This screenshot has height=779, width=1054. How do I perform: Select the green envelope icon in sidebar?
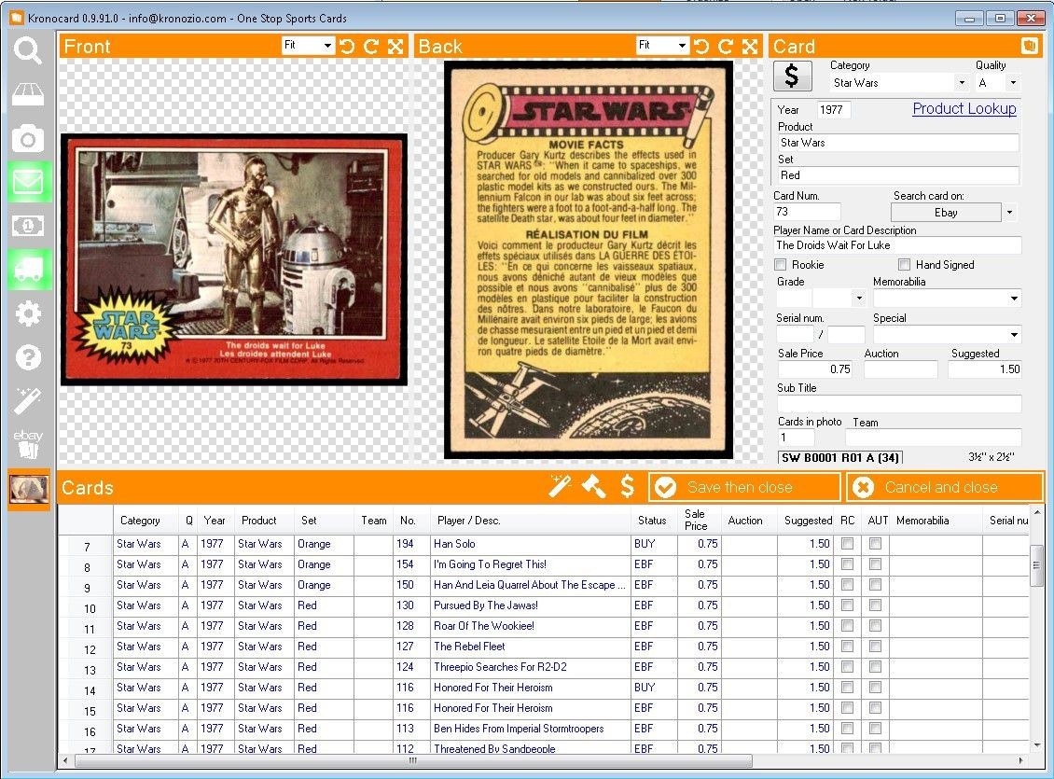28,182
